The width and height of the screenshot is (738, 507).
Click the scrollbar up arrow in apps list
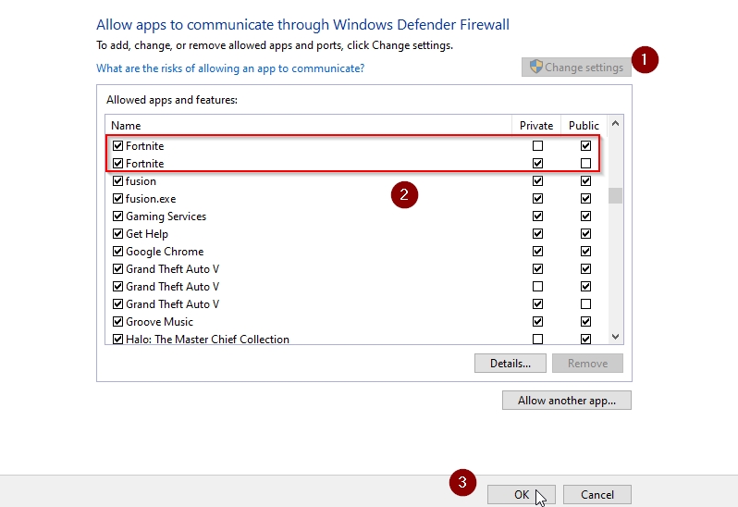click(615, 123)
